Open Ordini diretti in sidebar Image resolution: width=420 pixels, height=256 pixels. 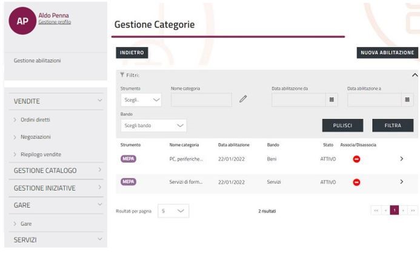[x=35, y=120]
